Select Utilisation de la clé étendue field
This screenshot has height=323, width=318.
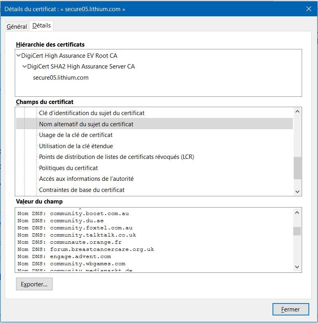point(76,146)
